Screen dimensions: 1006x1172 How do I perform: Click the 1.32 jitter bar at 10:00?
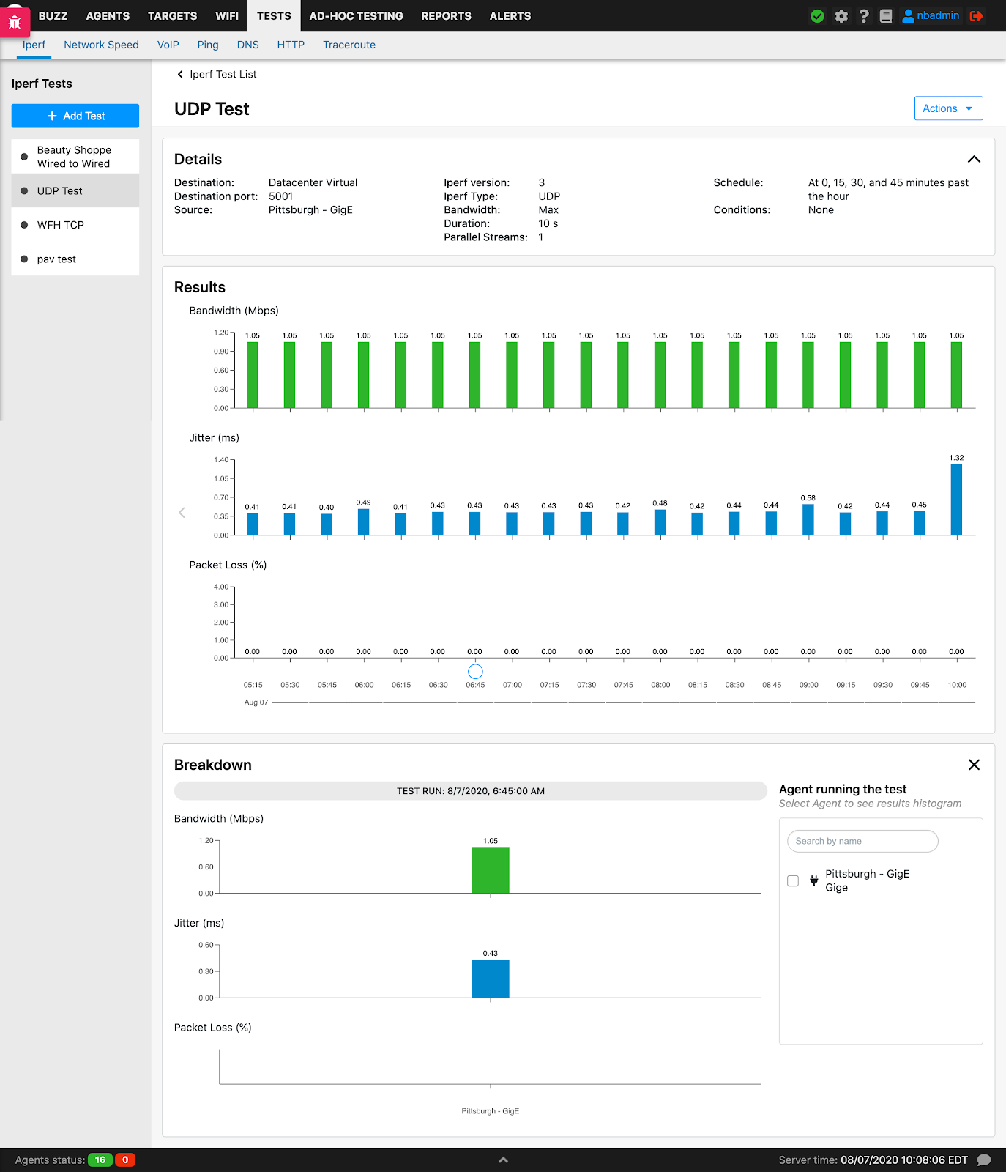(x=956, y=500)
